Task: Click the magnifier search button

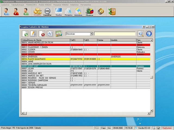Action: coord(141,34)
